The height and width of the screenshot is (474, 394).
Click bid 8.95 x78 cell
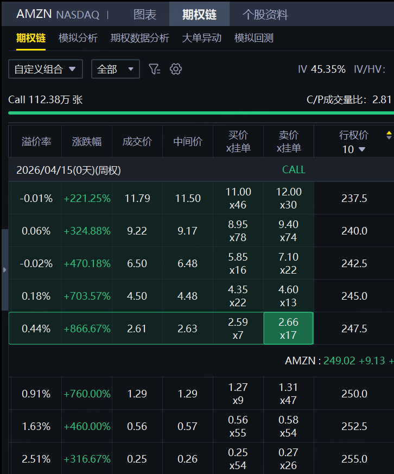pos(238,231)
